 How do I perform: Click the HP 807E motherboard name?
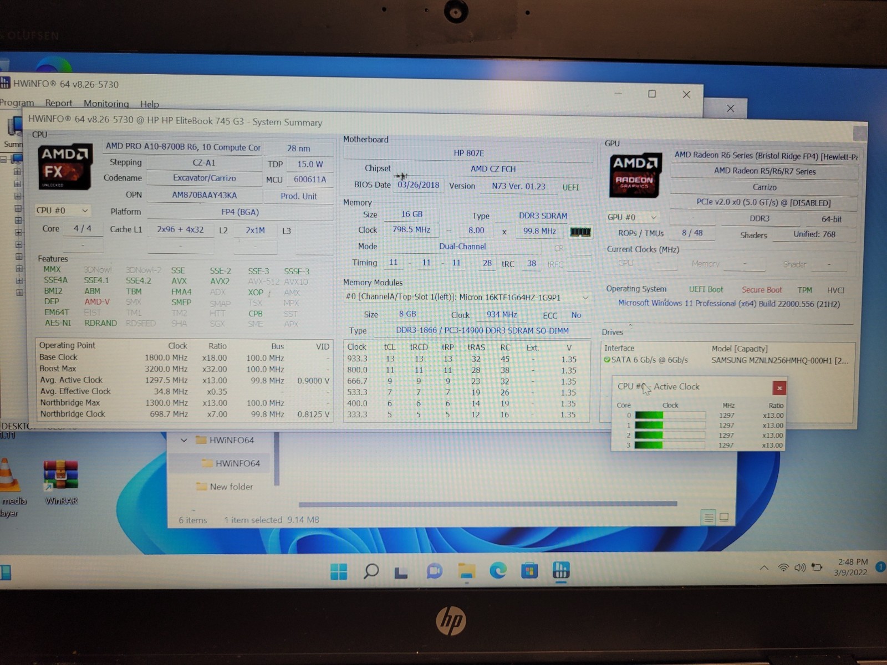[x=468, y=153]
